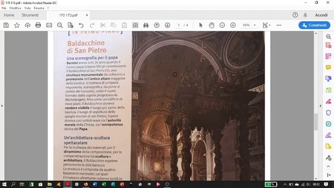334x188 pixels.
Task: Click the page number input field
Action: tap(178, 25)
